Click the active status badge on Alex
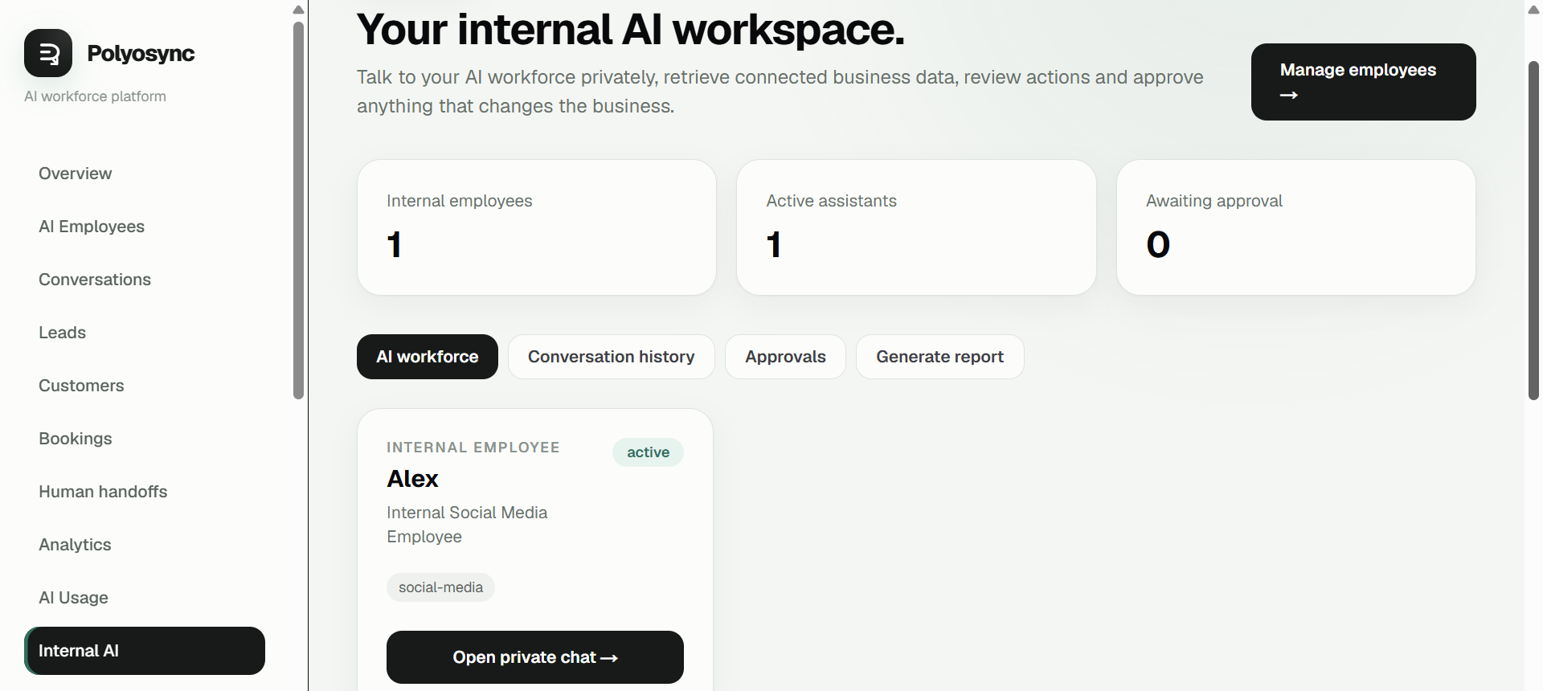Image resolution: width=1543 pixels, height=691 pixels. 648,452
